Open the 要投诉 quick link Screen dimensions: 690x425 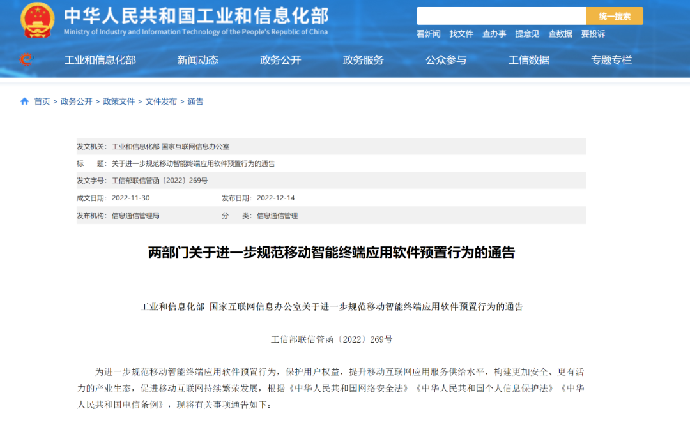(593, 34)
